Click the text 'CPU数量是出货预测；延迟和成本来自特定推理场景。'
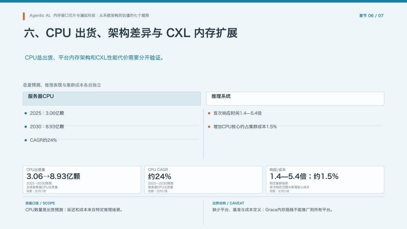This screenshot has width=407, height=229. pyautogui.click(x=74, y=210)
